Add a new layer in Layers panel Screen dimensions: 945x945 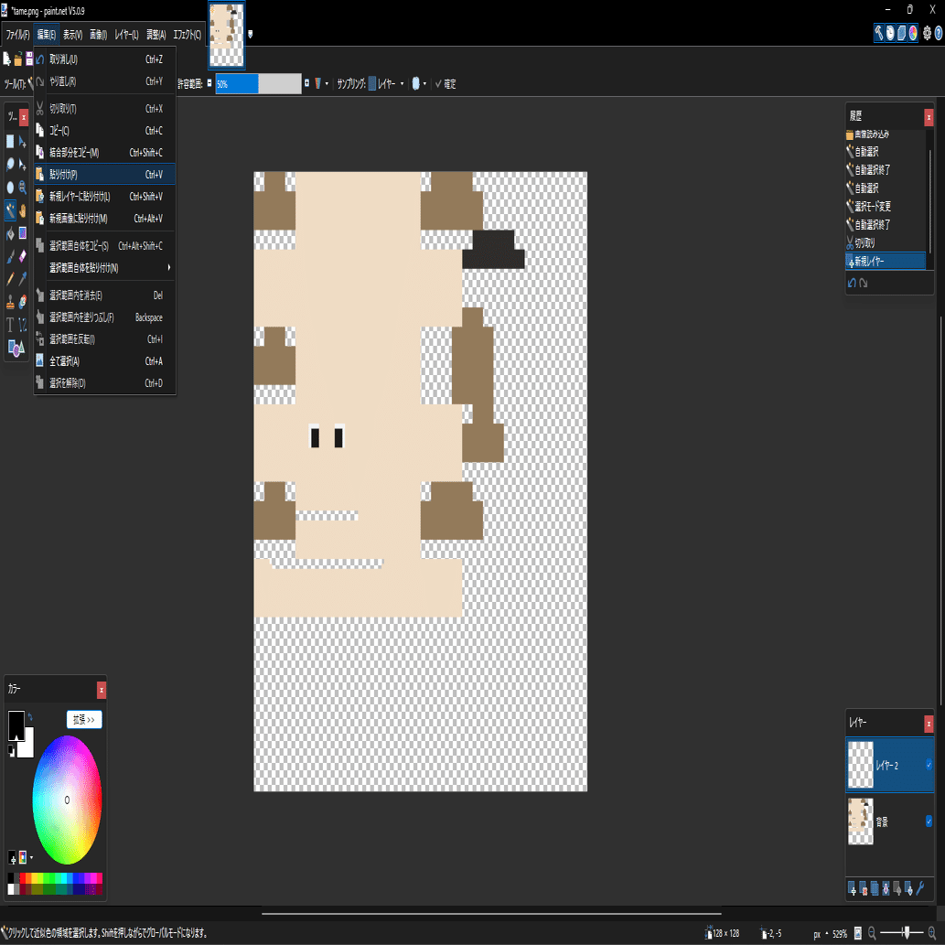853,888
